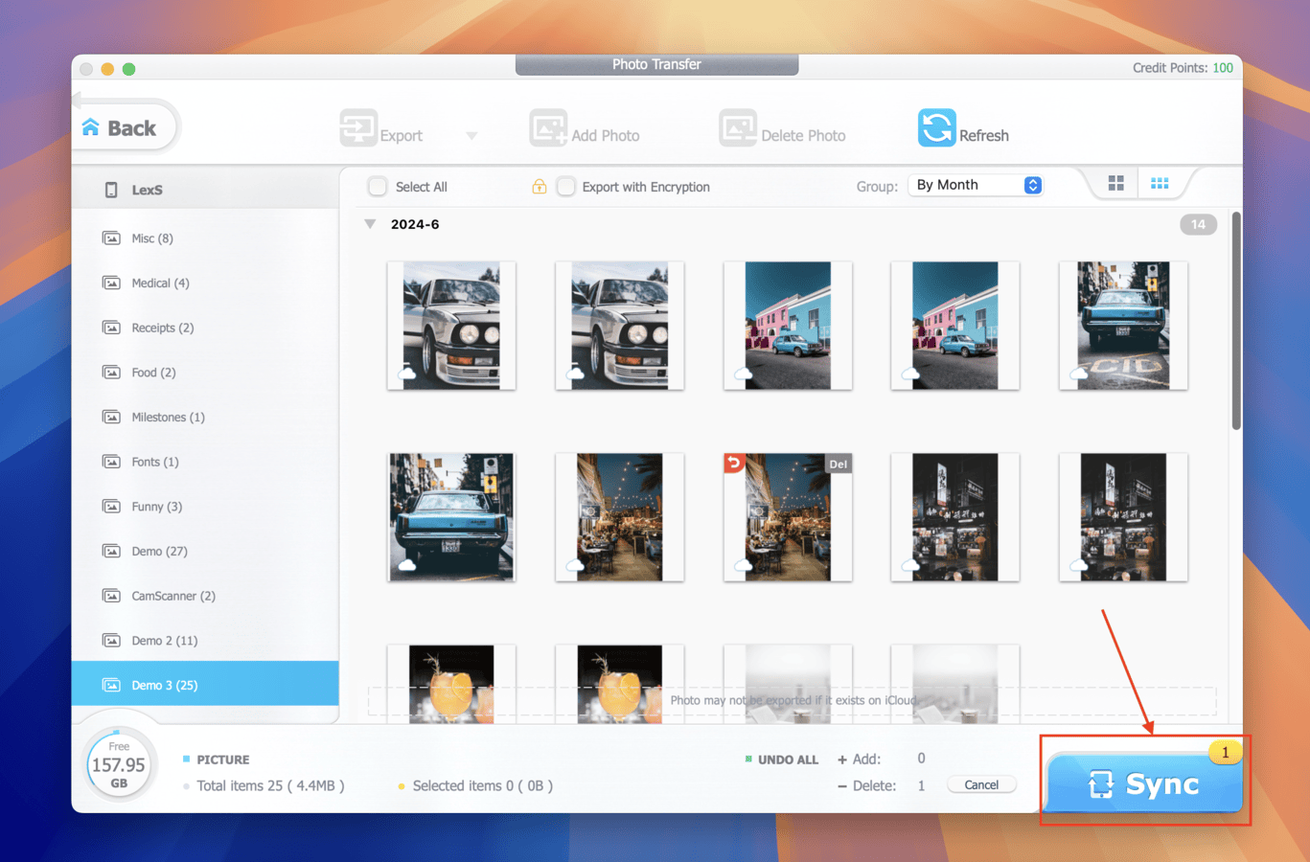Select the Demo 2 (11) album
The image size is (1310, 862).
(205, 640)
